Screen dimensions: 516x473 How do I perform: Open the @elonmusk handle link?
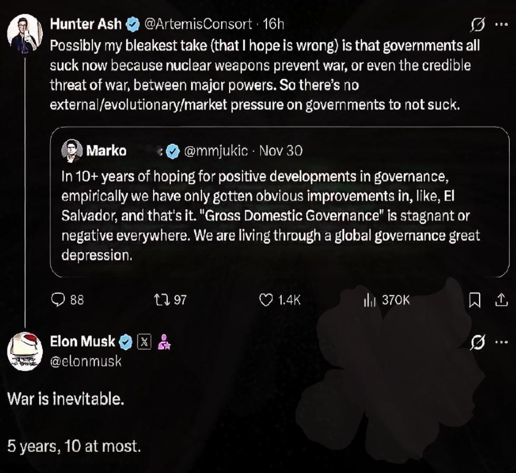click(x=85, y=361)
